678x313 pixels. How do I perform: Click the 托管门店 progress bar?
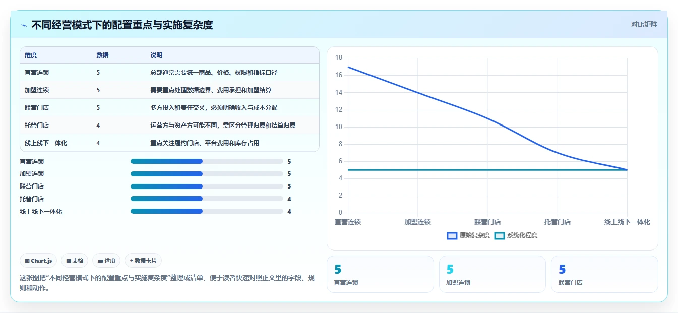pyautogui.click(x=207, y=199)
